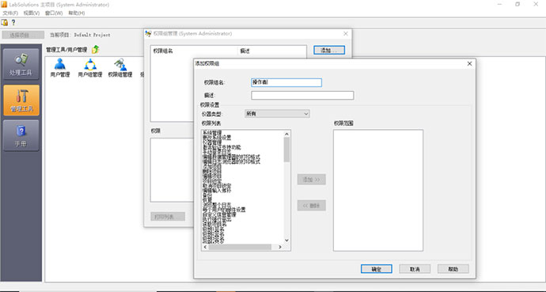Viewport: 546px width, 292px height.
Task: Click the permission list's horizontal scrollbar right arrow
Action: click(280, 247)
